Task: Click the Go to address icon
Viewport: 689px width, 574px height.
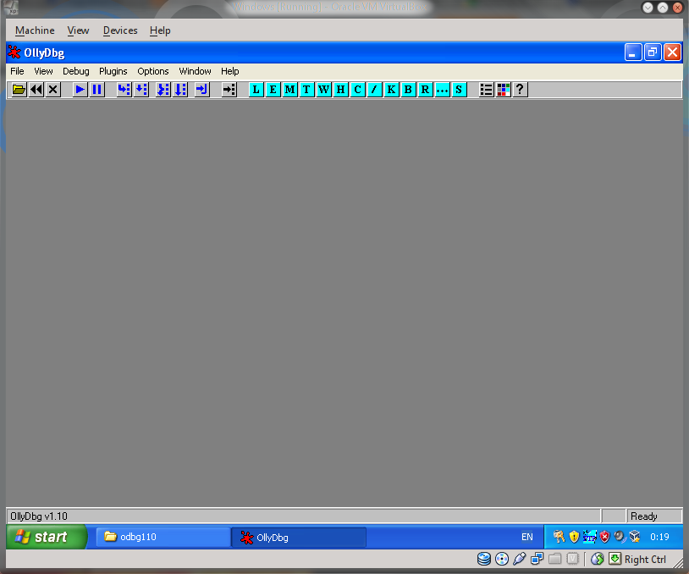Action: 229,90
